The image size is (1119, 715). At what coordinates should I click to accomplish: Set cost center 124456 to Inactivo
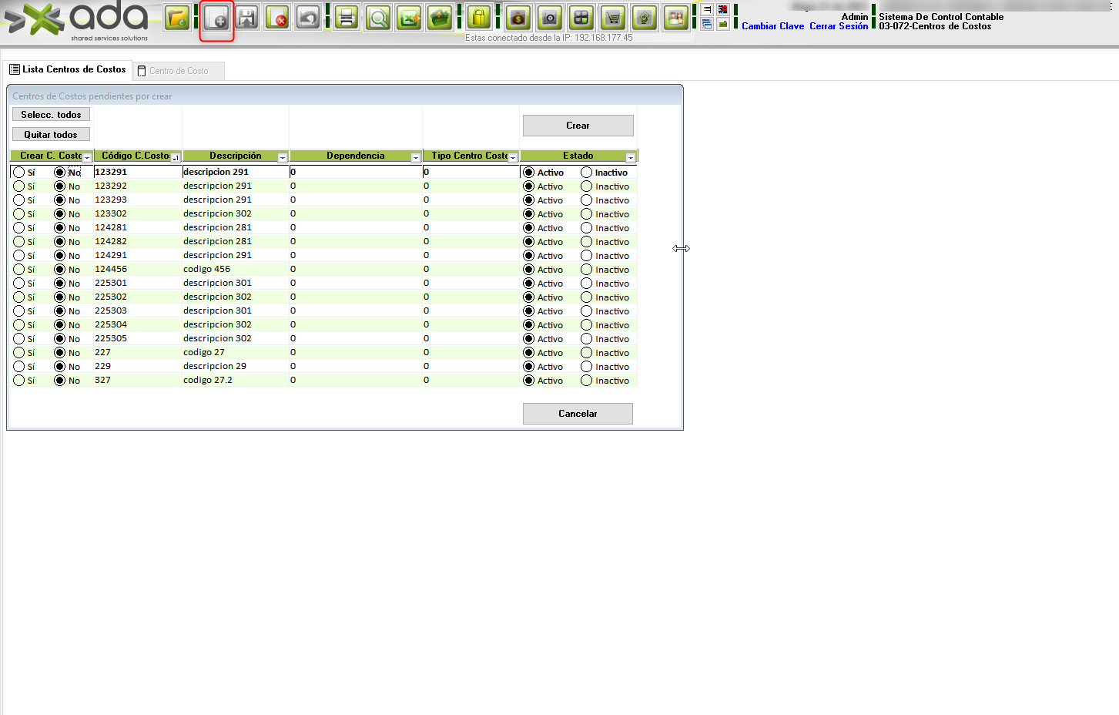pyautogui.click(x=587, y=270)
